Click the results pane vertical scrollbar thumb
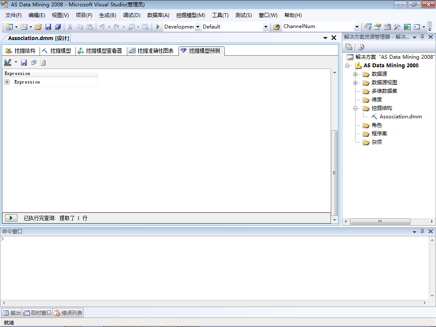The height and width of the screenshot is (327, 436). click(x=335, y=173)
